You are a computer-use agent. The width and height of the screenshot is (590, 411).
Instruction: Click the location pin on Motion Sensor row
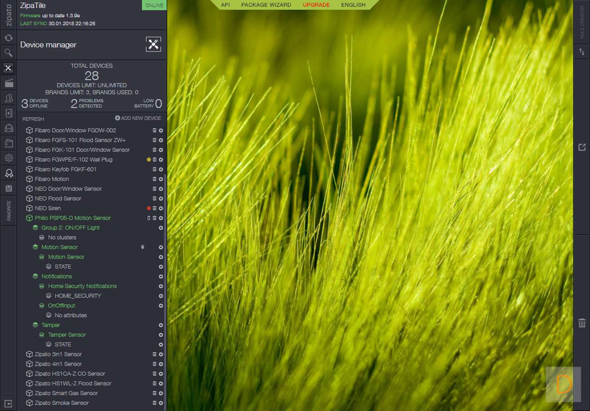click(x=143, y=248)
